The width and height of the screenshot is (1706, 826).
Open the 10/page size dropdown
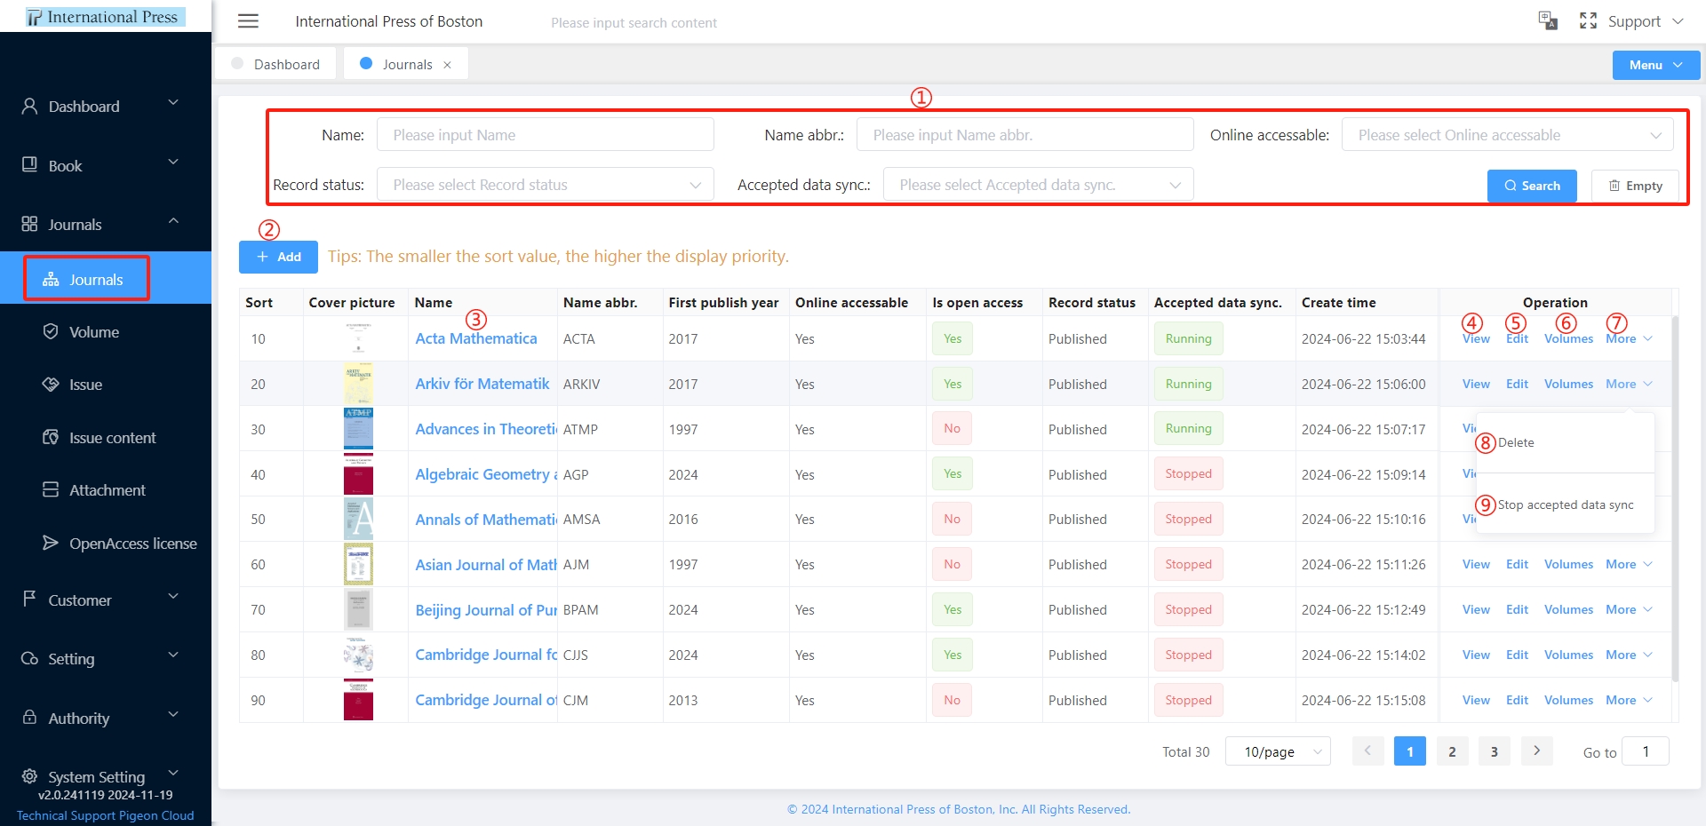(x=1278, y=751)
